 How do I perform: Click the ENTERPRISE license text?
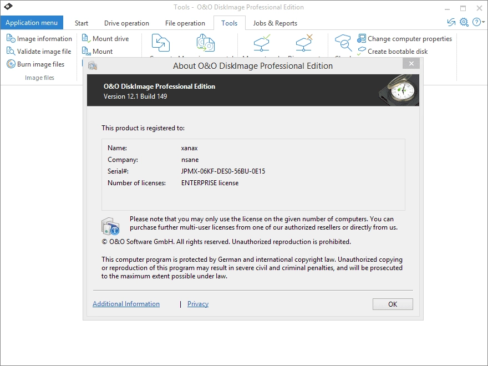[x=210, y=183]
